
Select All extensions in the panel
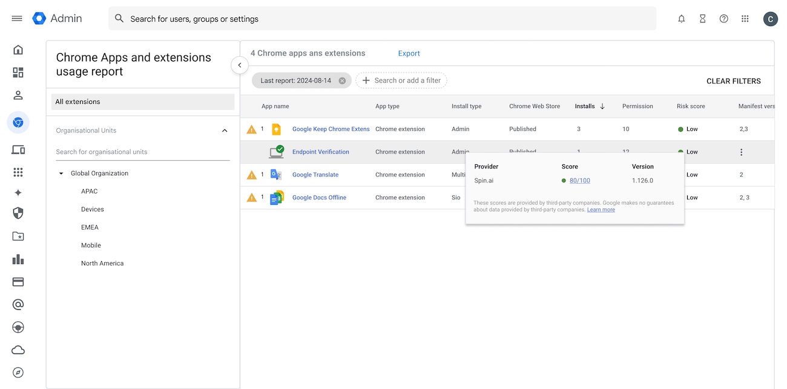(x=143, y=101)
